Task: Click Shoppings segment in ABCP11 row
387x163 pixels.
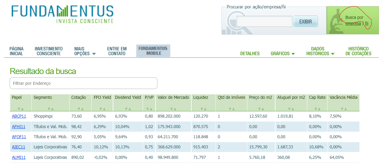Action: [43, 116]
